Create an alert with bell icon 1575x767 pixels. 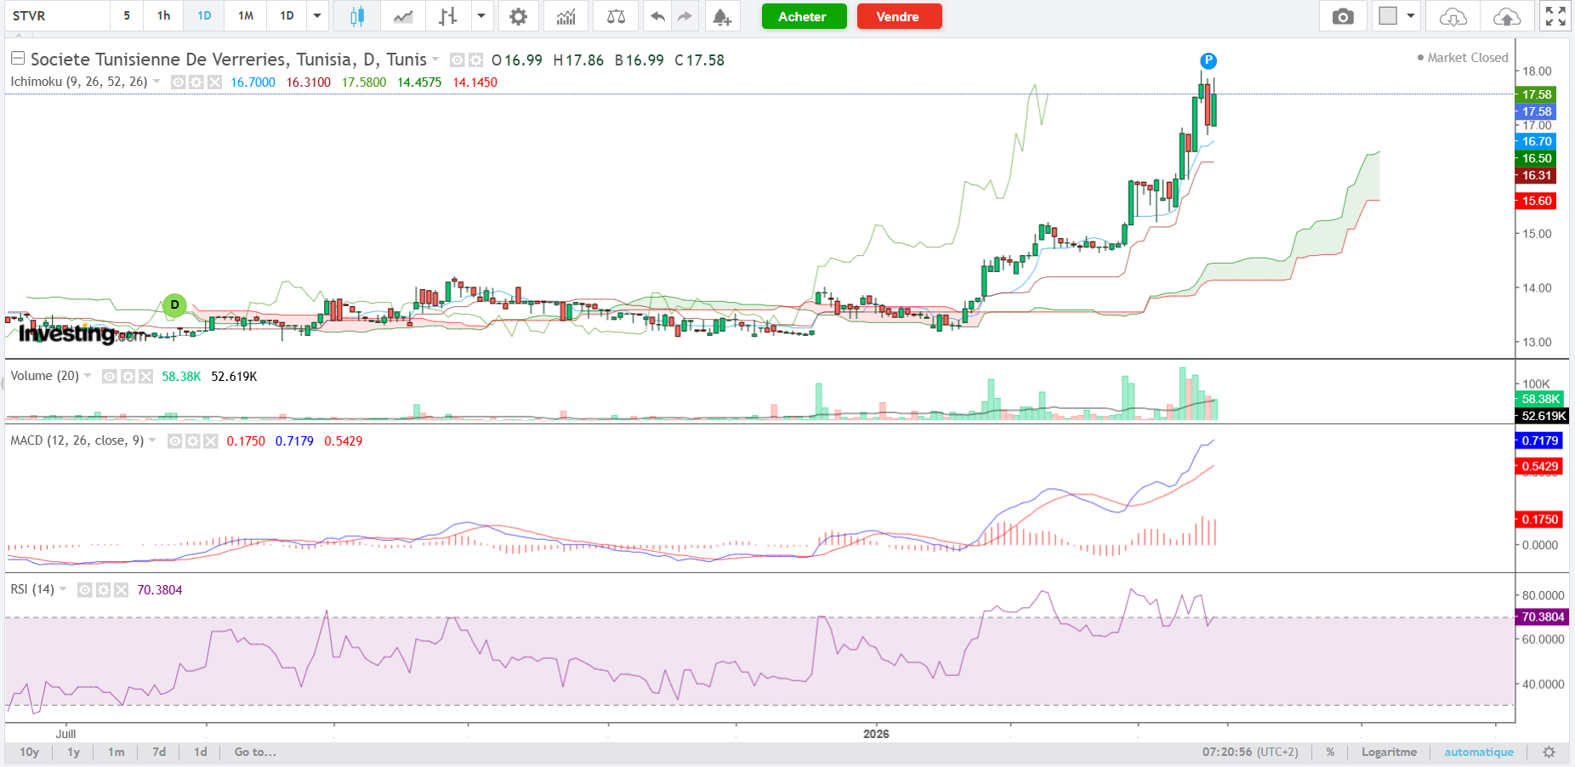[x=721, y=16]
